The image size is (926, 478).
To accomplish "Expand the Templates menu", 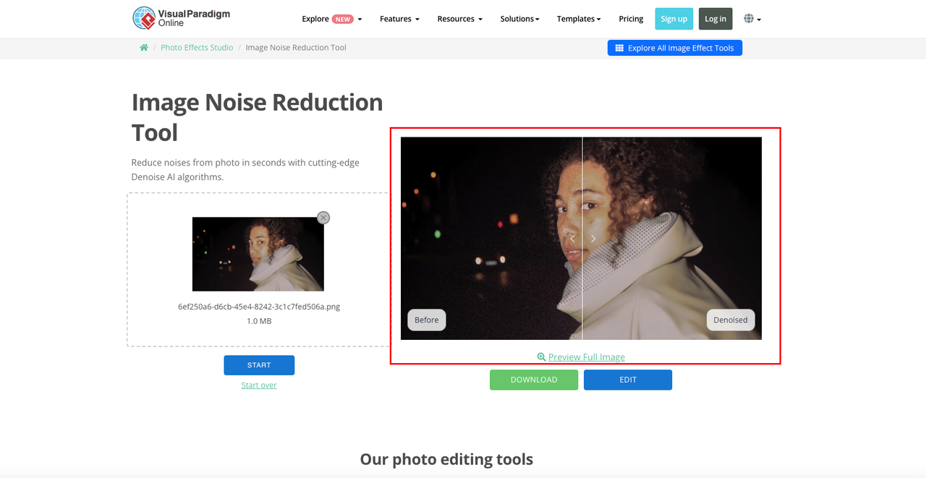I will [x=579, y=19].
